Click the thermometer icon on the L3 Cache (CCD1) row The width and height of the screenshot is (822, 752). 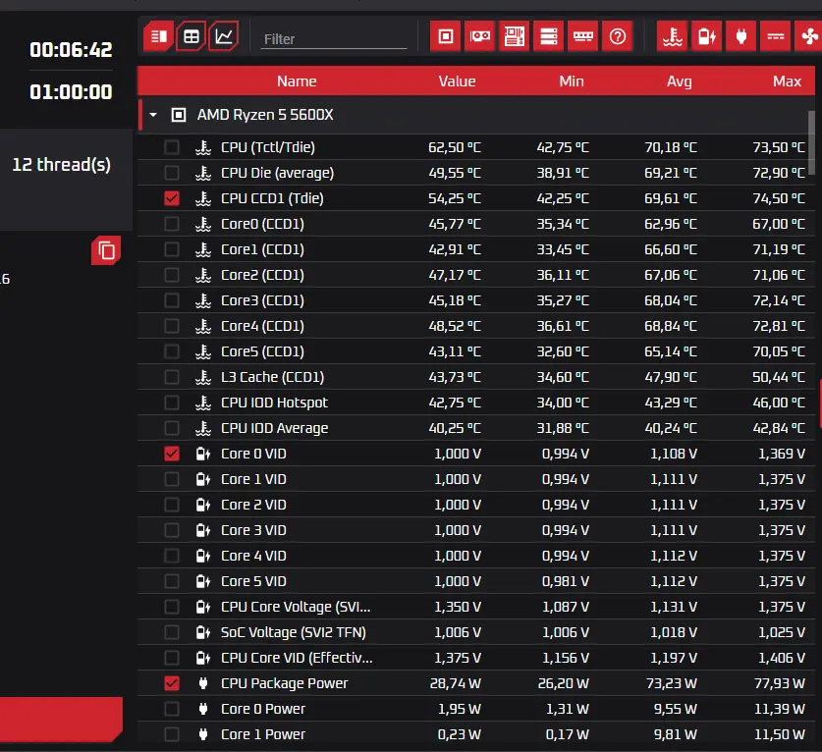203,377
